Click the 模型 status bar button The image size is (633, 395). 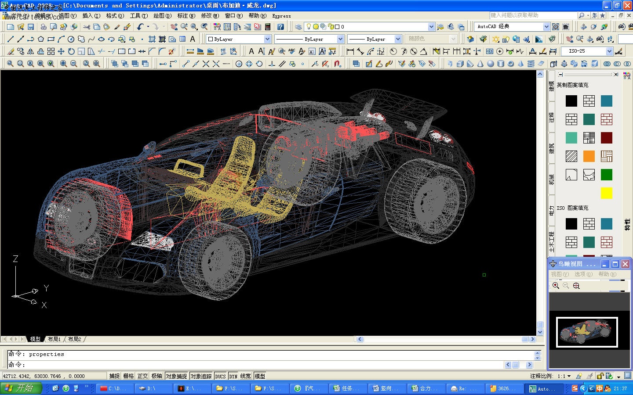click(x=260, y=376)
